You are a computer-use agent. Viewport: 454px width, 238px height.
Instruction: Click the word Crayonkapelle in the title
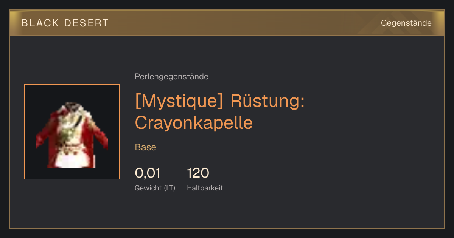[194, 122]
